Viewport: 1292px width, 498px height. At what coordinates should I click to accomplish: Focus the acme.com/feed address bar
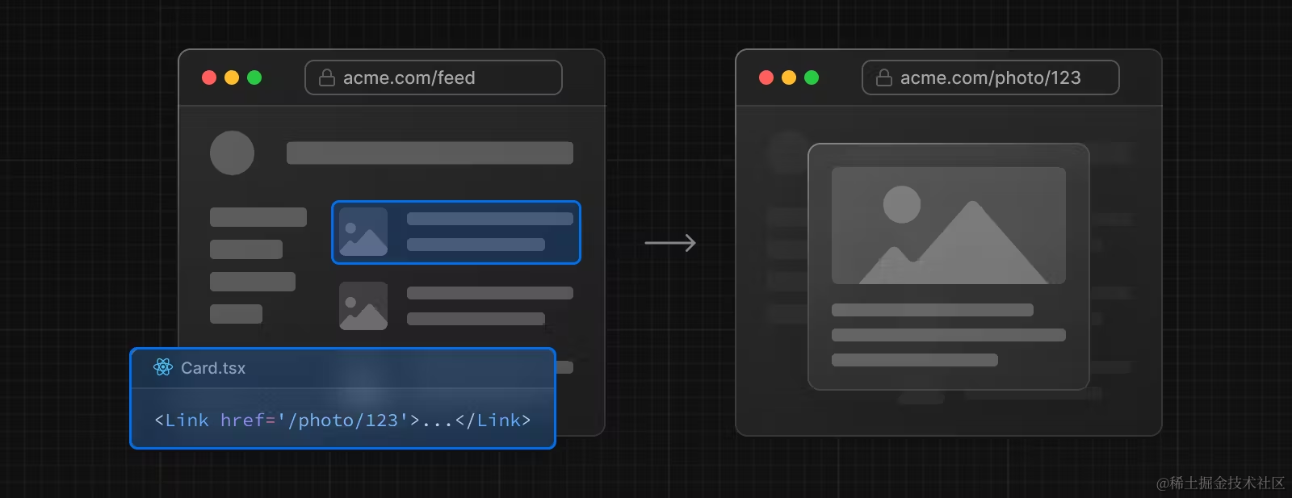point(433,77)
